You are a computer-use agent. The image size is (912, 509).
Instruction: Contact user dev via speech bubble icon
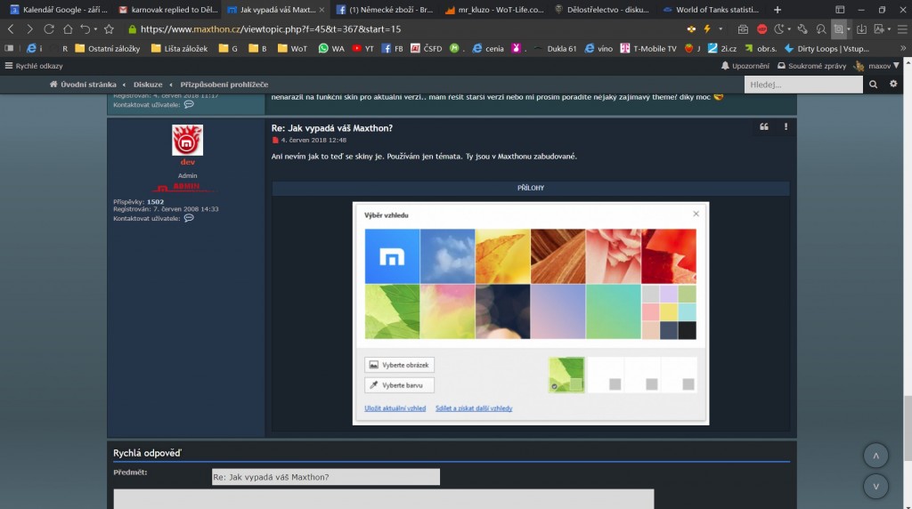click(x=189, y=218)
